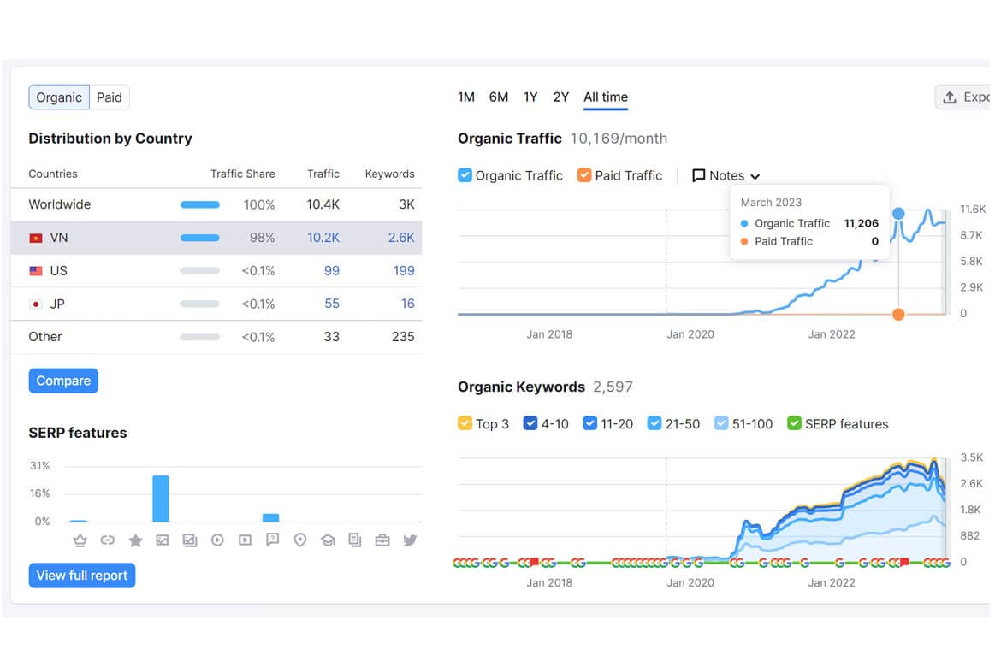This screenshot has width=1001, height=667.
Task: Click the featured snippet crown icon
Action: [x=80, y=540]
